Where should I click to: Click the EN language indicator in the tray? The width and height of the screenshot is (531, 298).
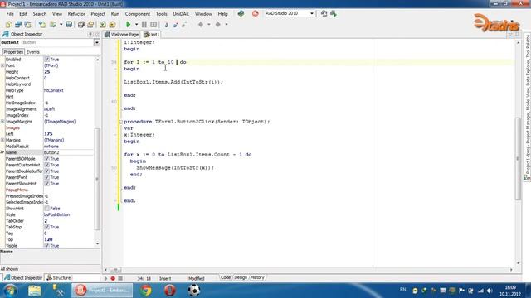pos(402,290)
